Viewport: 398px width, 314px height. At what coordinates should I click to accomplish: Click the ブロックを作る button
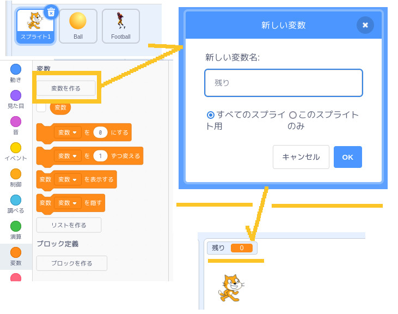click(x=72, y=263)
